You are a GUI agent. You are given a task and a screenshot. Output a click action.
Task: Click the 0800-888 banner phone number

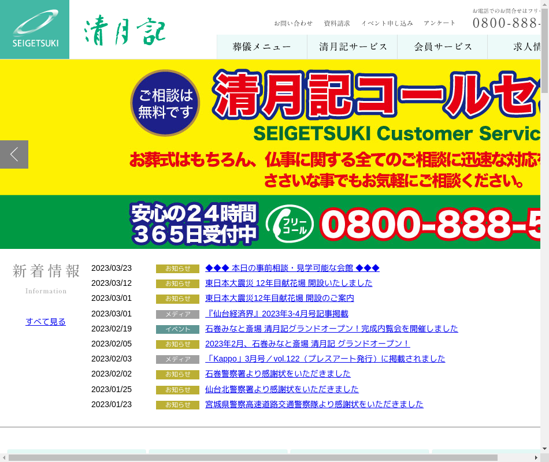430,224
